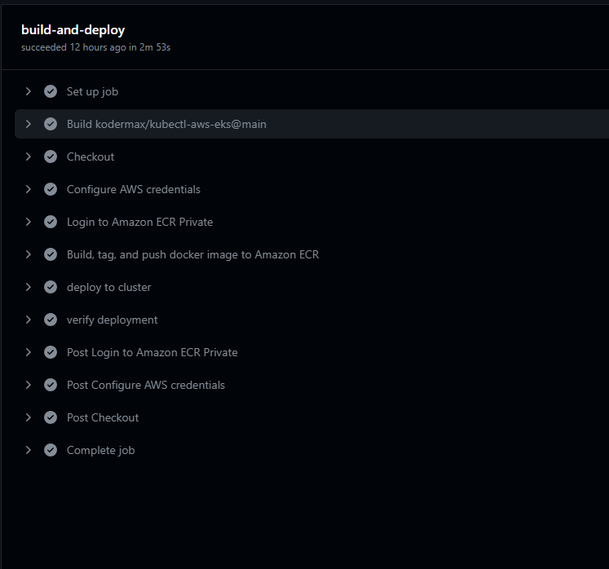Expand the Set up job step
The height and width of the screenshot is (569, 609).
point(28,91)
